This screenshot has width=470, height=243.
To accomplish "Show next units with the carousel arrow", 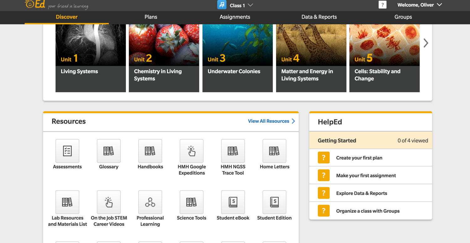I will point(426,43).
